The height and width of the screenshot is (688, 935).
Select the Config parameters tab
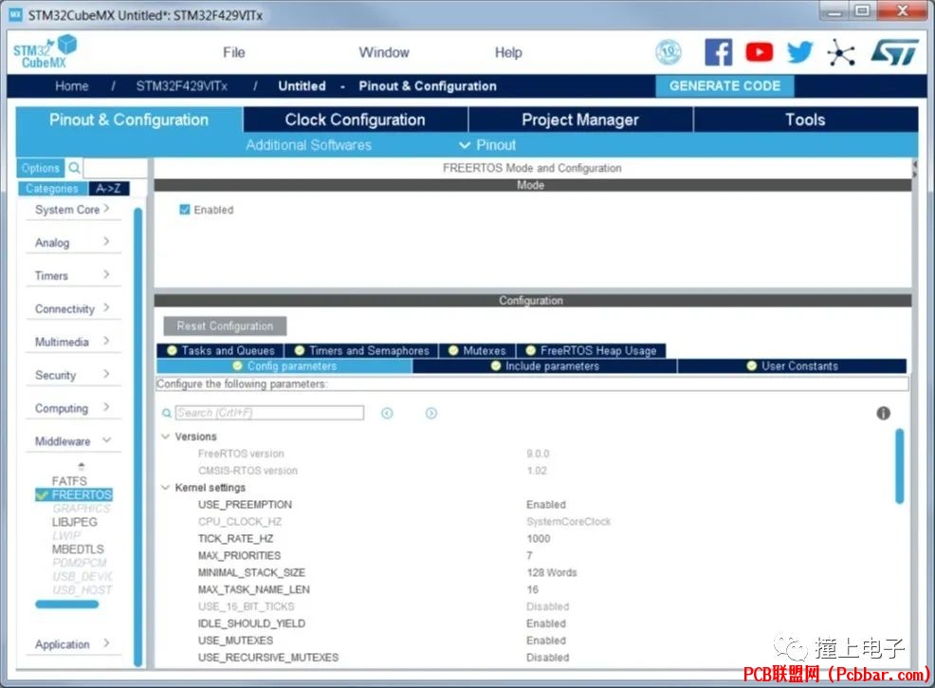tap(284, 365)
